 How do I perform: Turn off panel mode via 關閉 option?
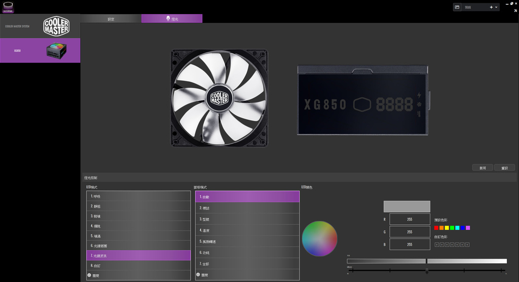(247, 275)
